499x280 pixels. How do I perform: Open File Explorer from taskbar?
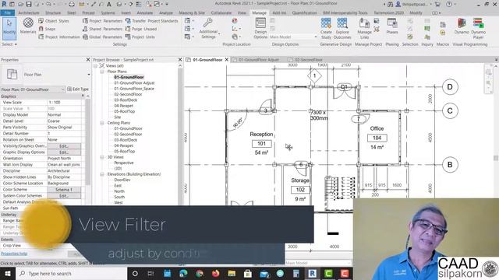coord(232,273)
